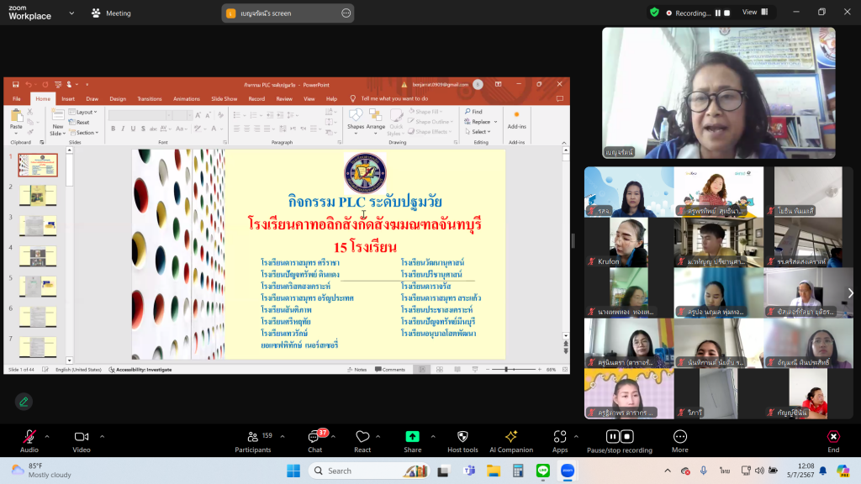Open the View layout menu
Screen dimensions: 861x484
(753, 13)
